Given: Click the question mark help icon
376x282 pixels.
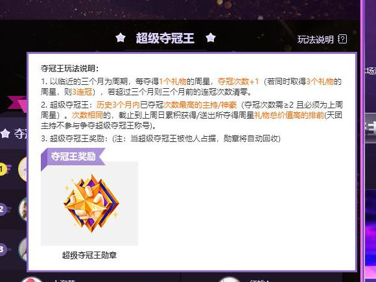Looking at the screenshot, I should (342, 39).
